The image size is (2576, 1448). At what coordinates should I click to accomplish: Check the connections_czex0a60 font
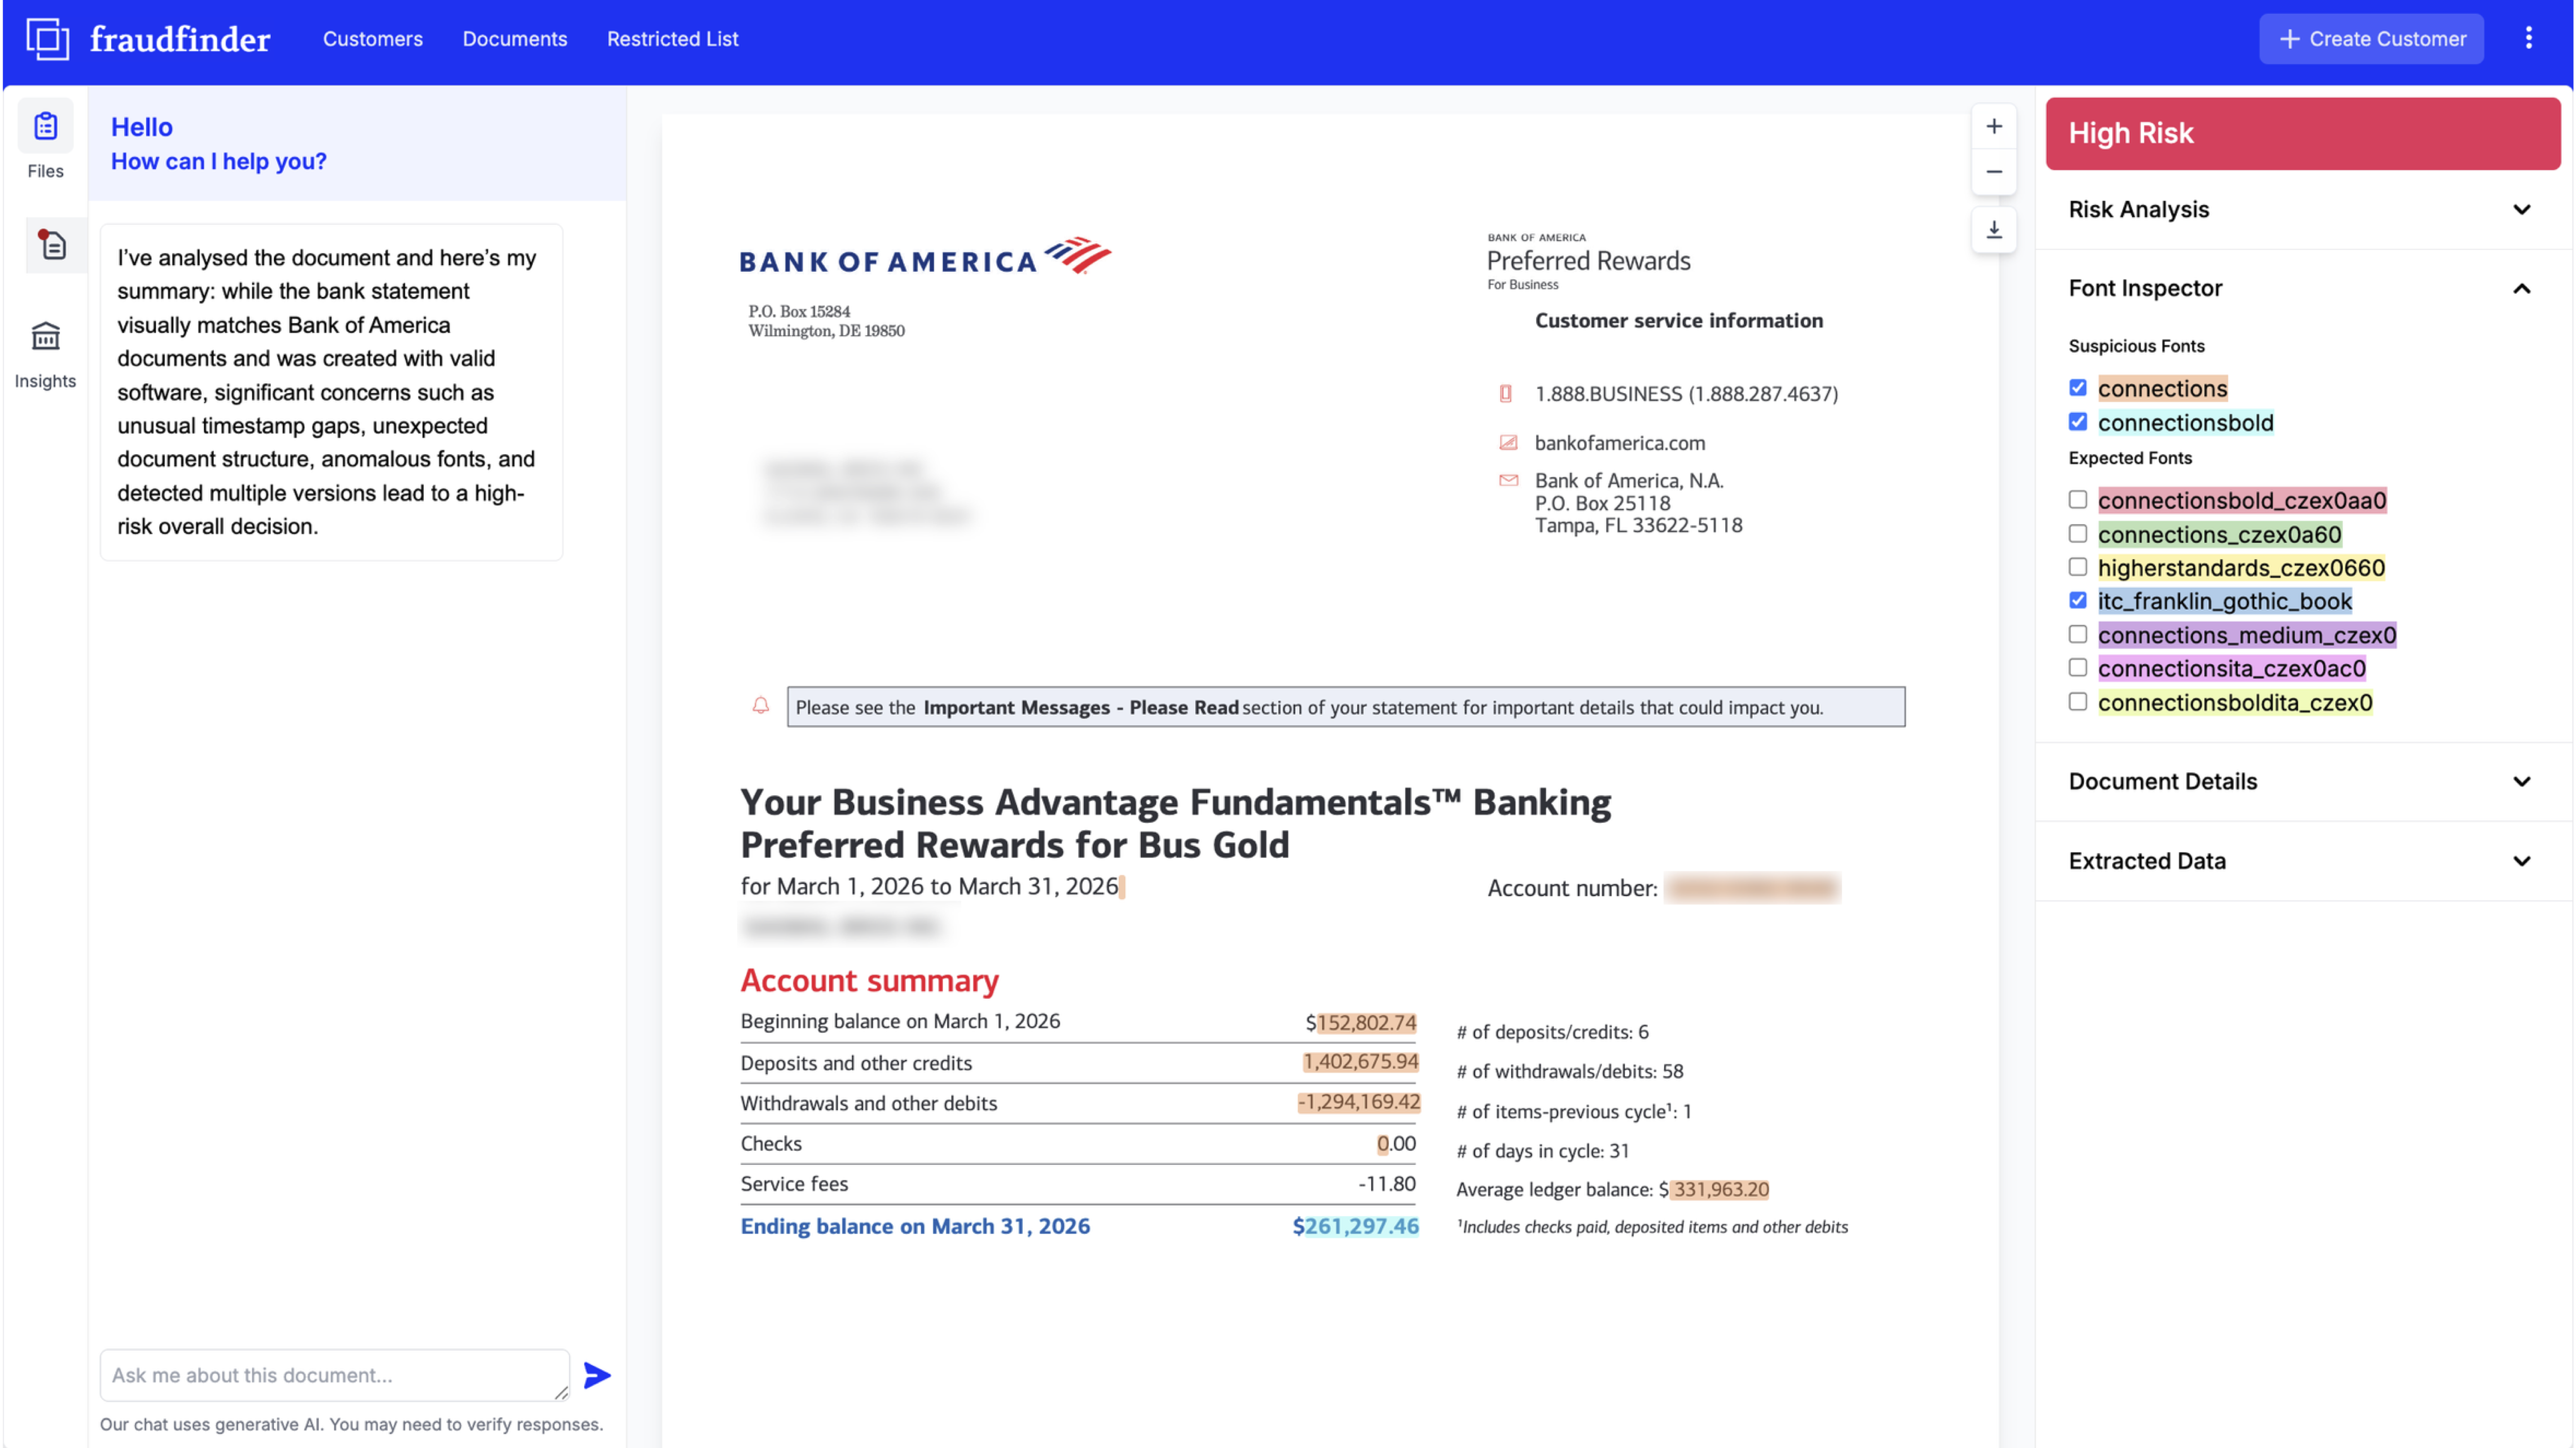point(2078,533)
